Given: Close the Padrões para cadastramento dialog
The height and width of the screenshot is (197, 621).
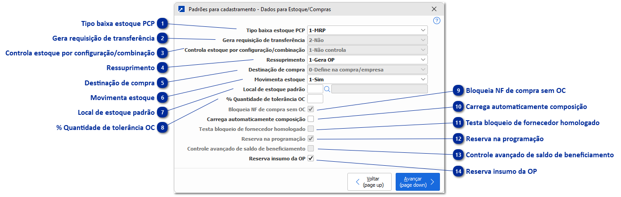Looking at the screenshot, I should tap(434, 9).
